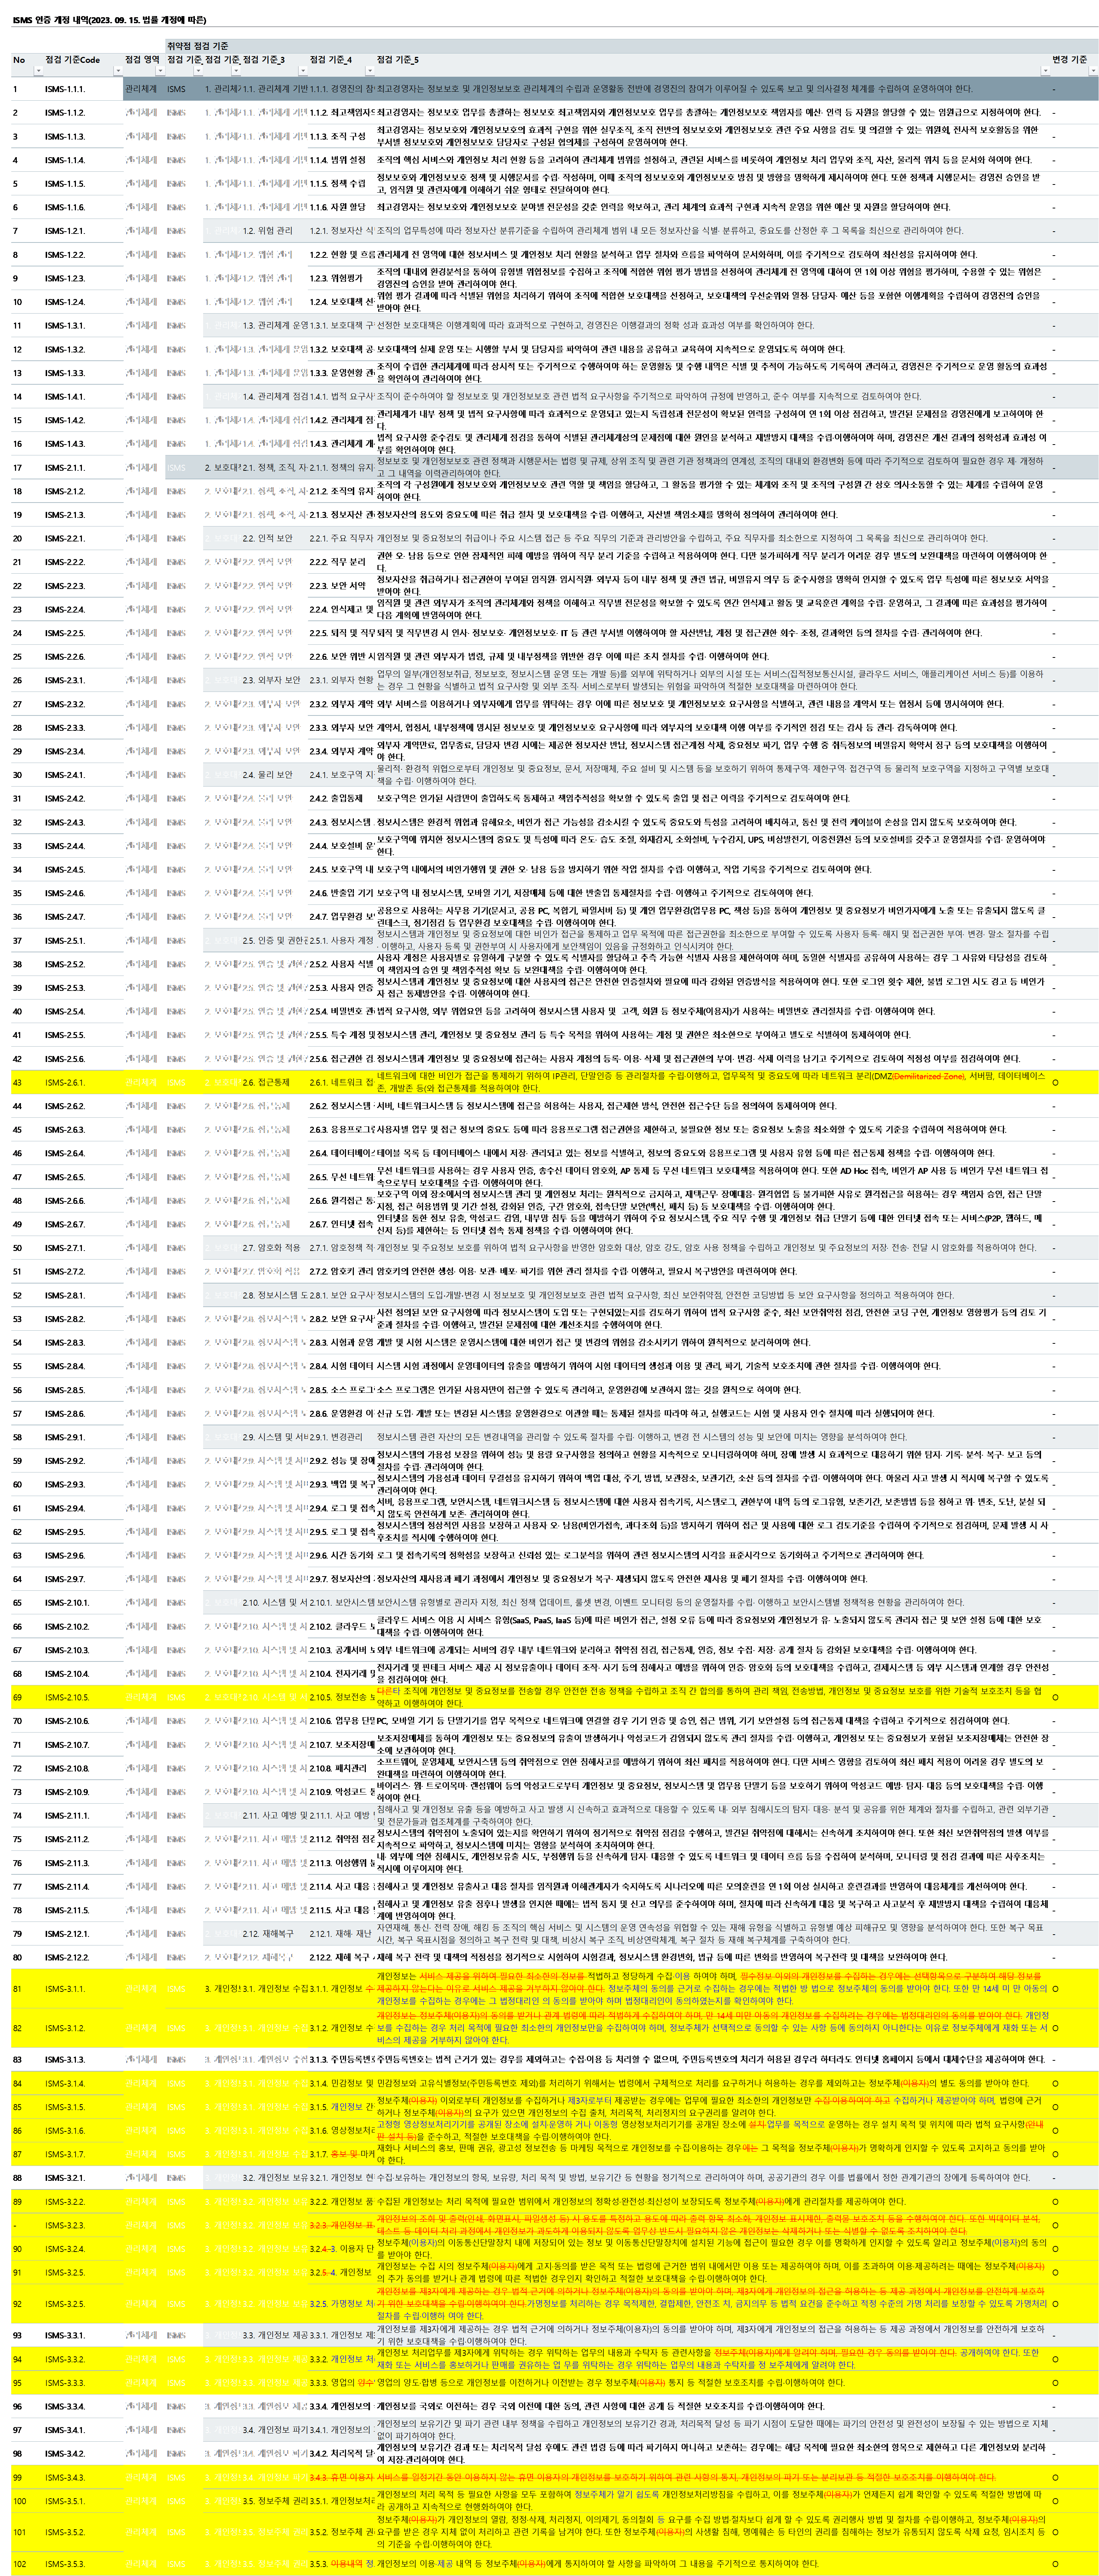Click the ISMS-3.1.2. code cell

click(65, 2028)
